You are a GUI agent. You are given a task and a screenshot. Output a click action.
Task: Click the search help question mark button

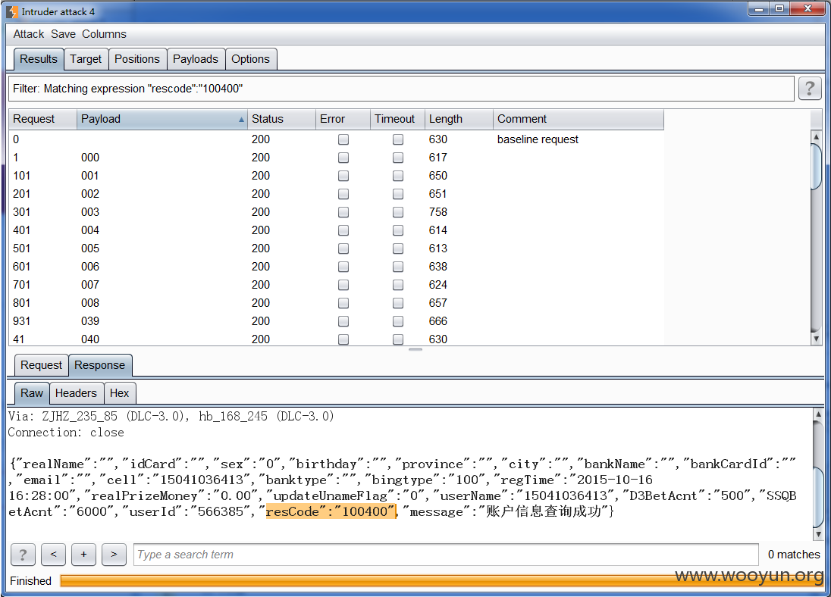23,555
